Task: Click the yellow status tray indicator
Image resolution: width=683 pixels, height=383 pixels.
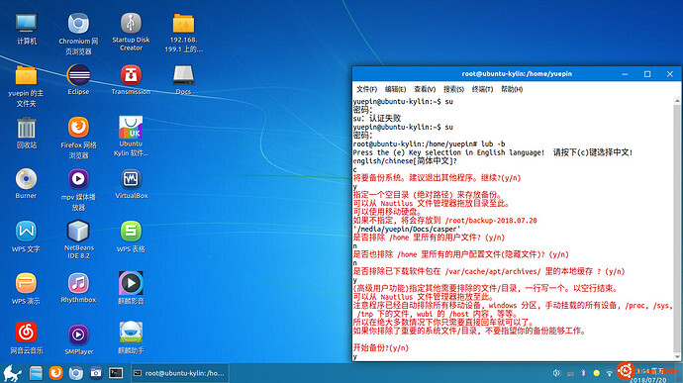Action: [x=597, y=373]
